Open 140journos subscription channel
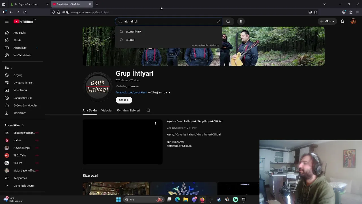Viewport: 362px width, 204px height. point(23,178)
